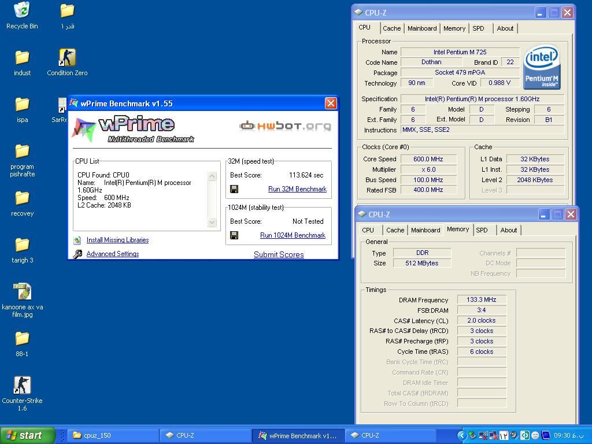The height and width of the screenshot is (444, 592).
Task: Select the Condition Zero desktop shortcut
Action: pyautogui.click(x=67, y=62)
